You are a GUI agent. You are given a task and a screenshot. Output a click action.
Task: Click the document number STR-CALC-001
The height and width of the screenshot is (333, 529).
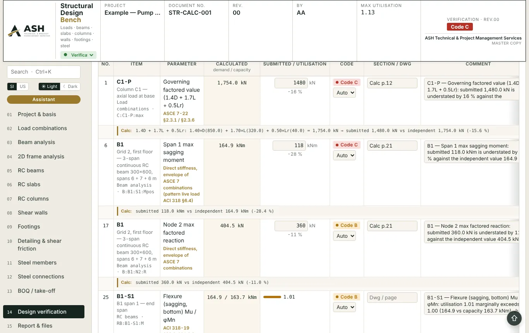click(190, 13)
